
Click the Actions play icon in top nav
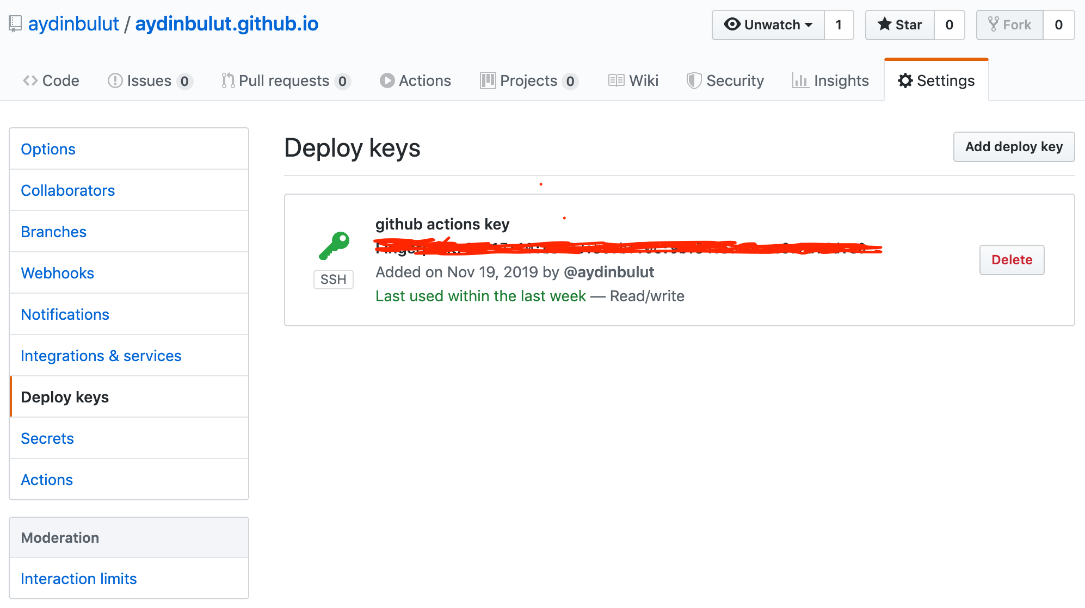click(x=387, y=80)
